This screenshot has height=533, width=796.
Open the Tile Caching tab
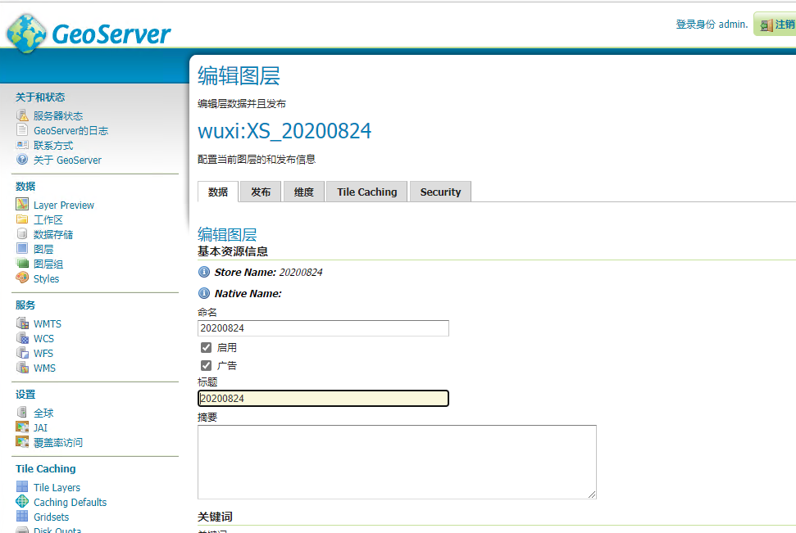366,192
